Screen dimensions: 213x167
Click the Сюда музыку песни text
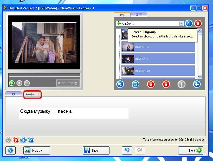tap(46, 111)
